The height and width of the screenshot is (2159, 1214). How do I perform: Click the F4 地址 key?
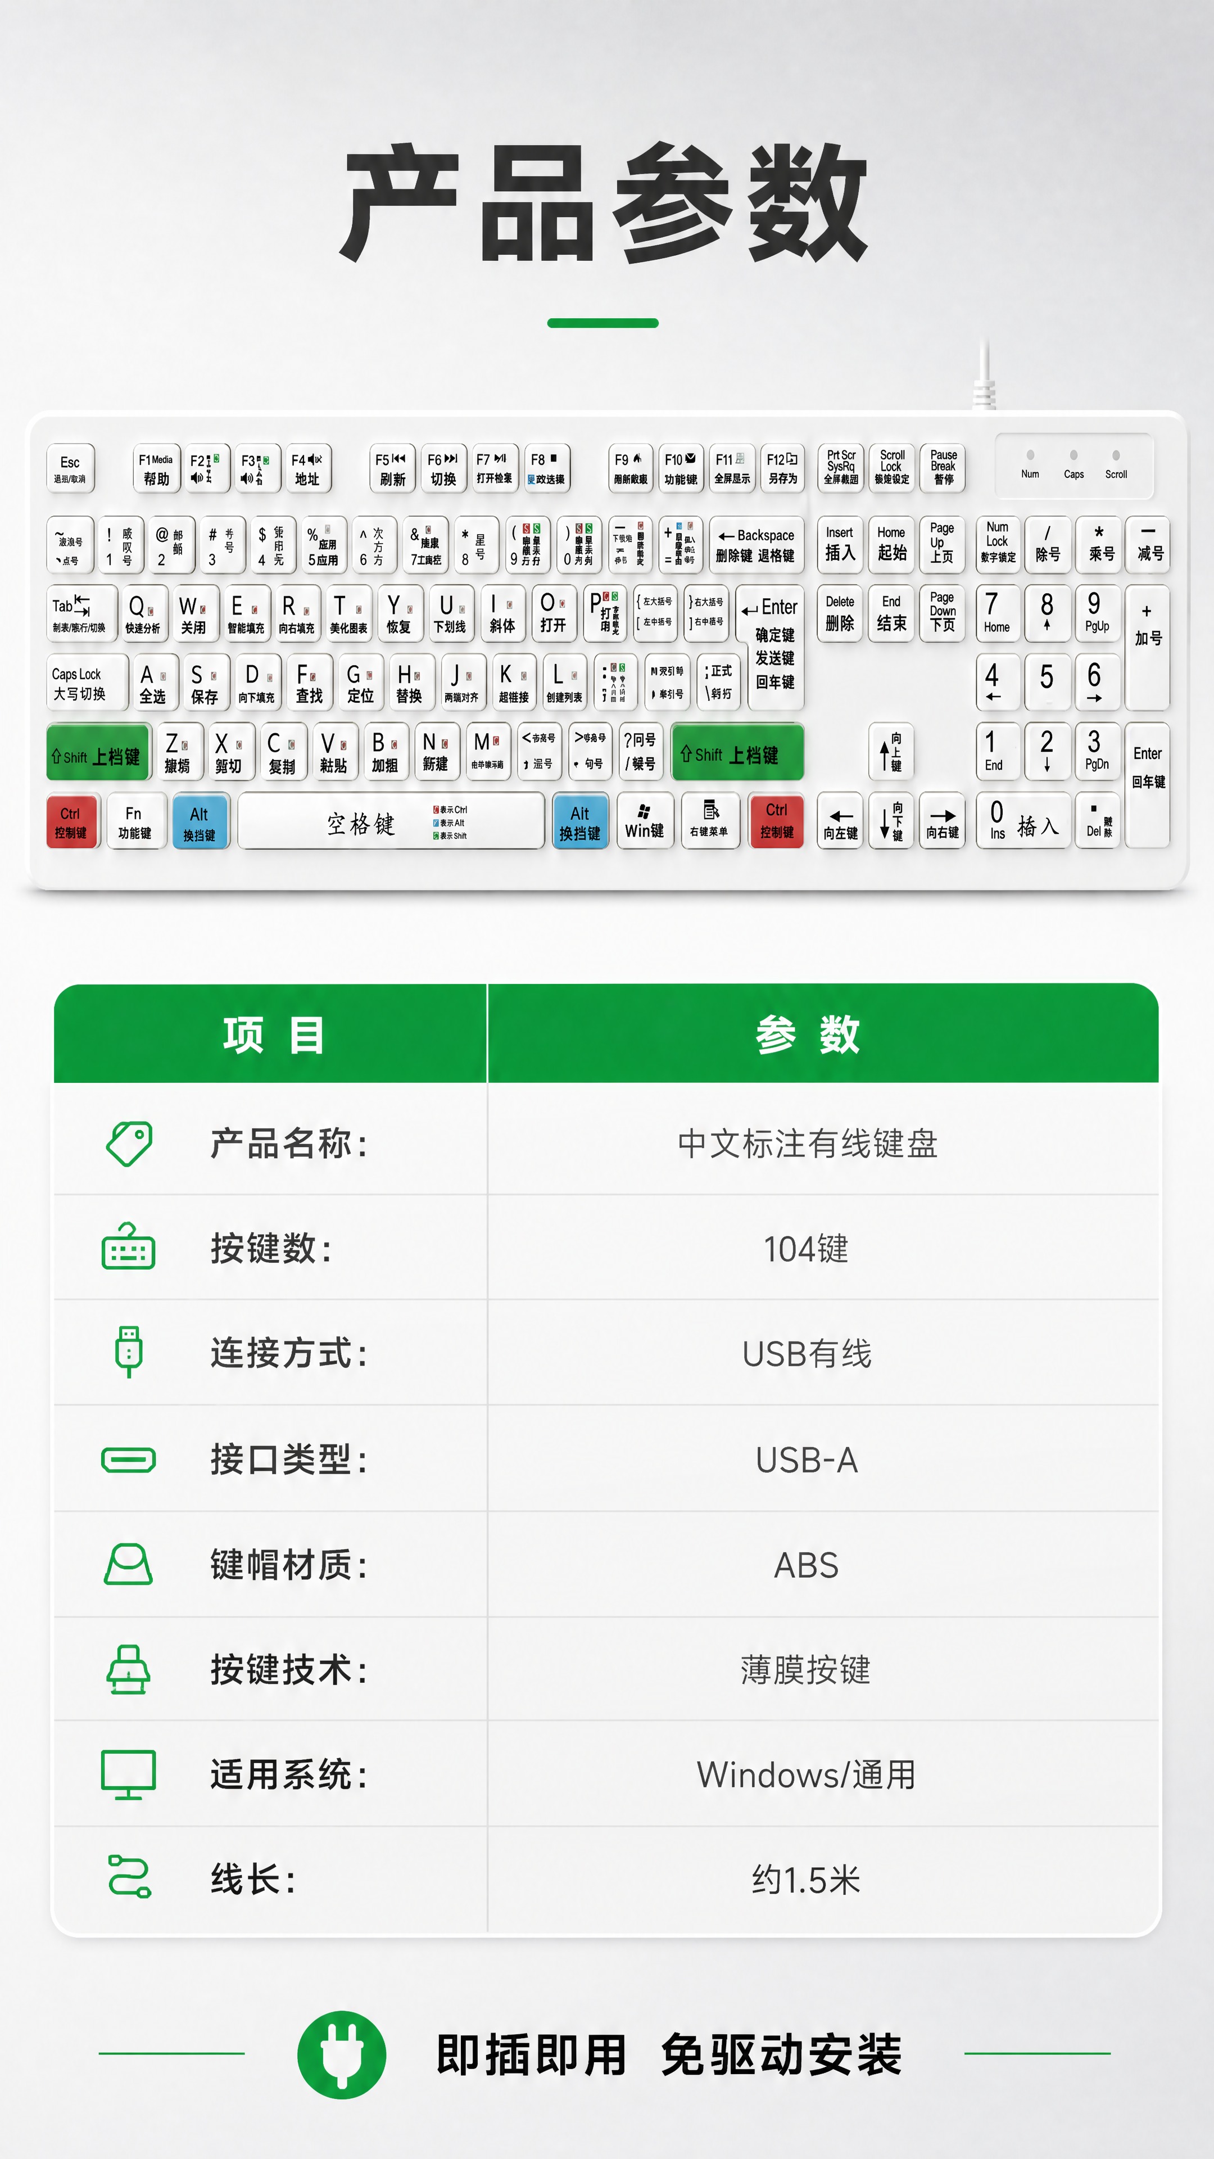click(x=307, y=468)
